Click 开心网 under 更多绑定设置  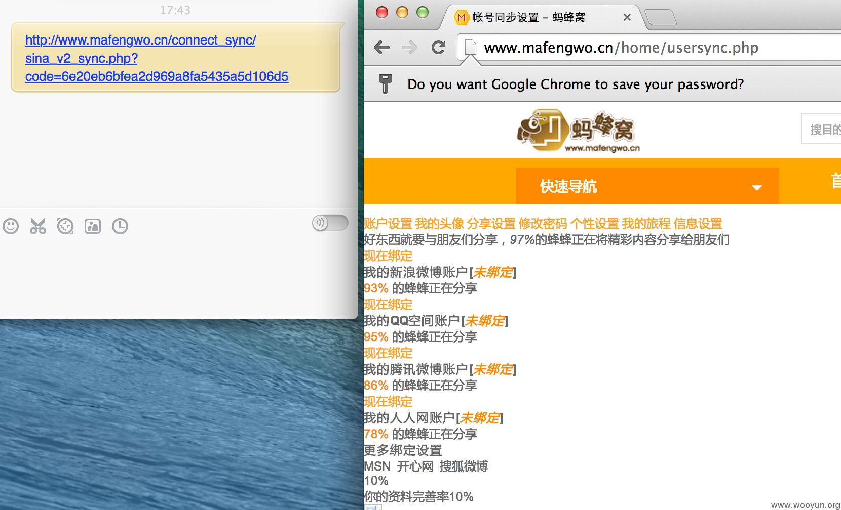[415, 466]
